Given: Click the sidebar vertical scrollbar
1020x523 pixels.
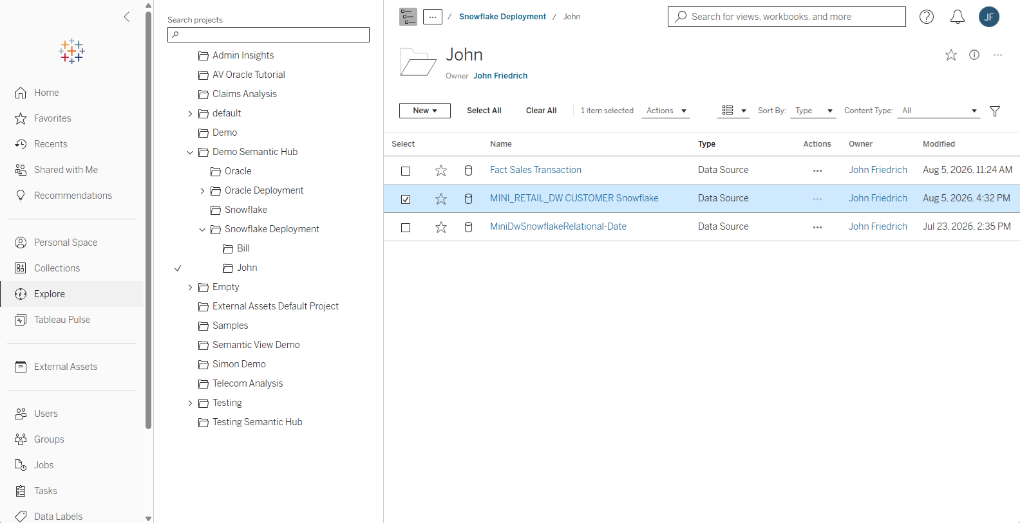Looking at the screenshot, I should pyautogui.click(x=149, y=220).
